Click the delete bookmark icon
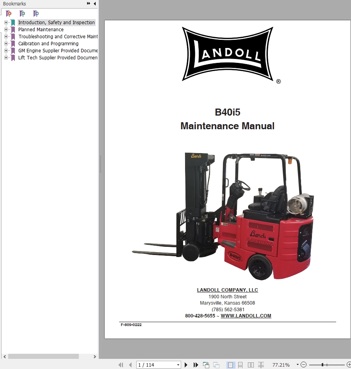 (x=9, y=14)
